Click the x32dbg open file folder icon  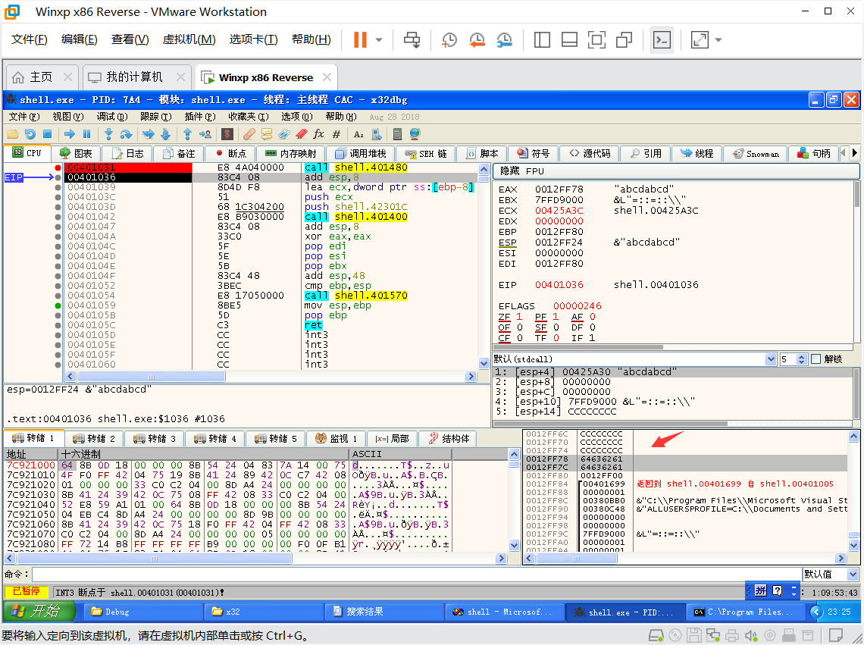point(13,134)
